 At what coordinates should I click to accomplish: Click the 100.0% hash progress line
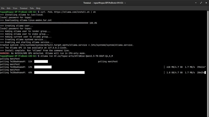[48, 23]
